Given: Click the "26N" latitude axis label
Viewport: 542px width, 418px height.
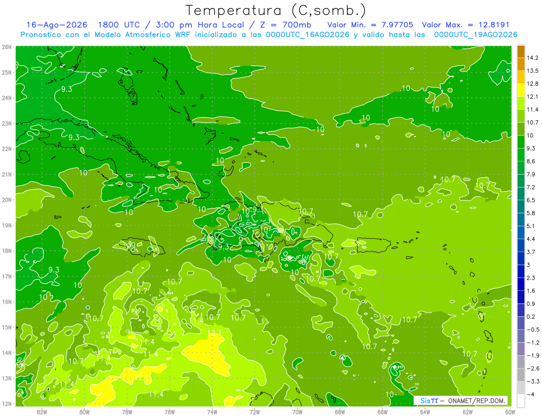Looking at the screenshot, I should click(7, 47).
